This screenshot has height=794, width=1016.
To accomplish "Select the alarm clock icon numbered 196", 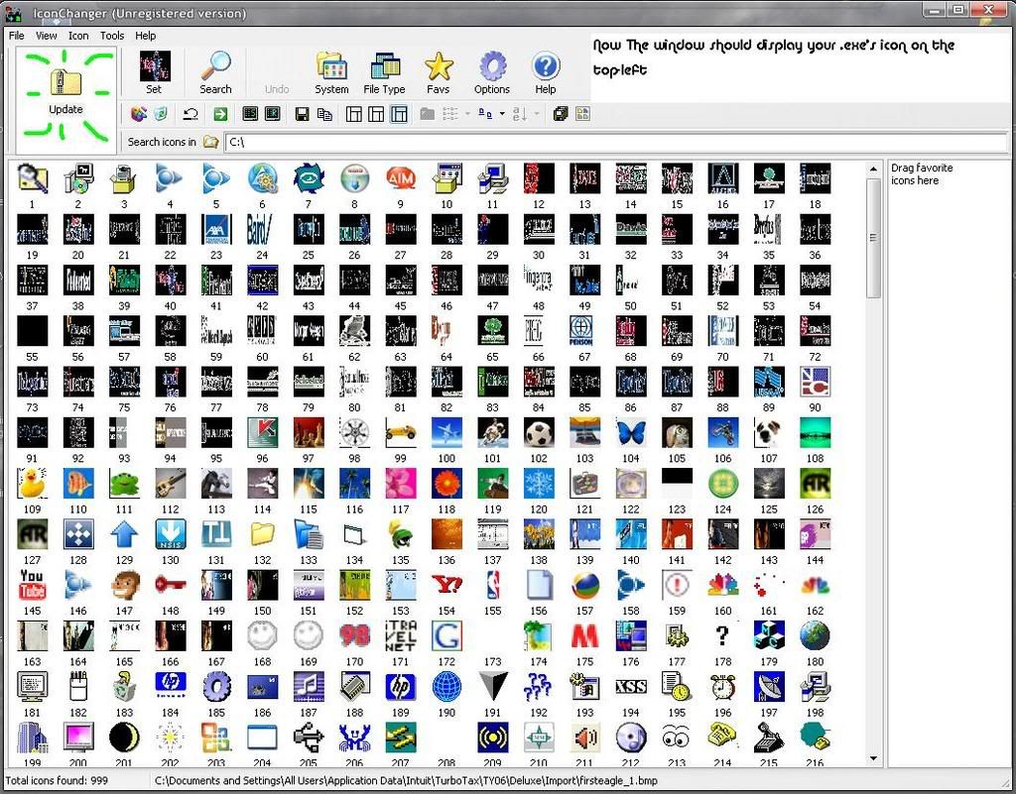I will [x=722, y=687].
